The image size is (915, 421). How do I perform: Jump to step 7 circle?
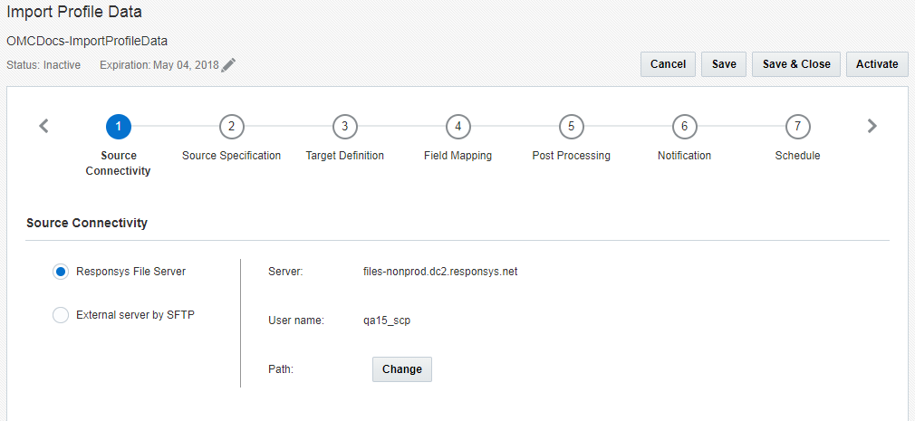(x=798, y=126)
